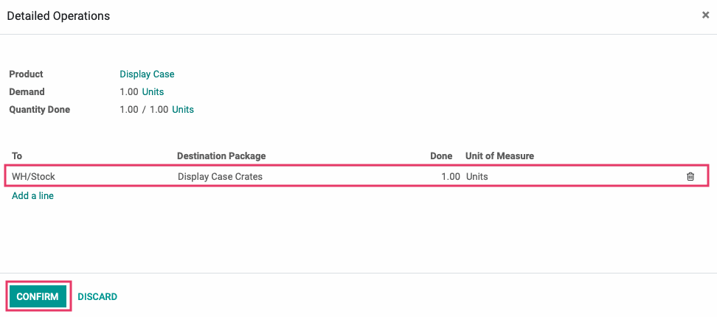The width and height of the screenshot is (717, 317).
Task: Select the Product field label
Action: (26, 74)
